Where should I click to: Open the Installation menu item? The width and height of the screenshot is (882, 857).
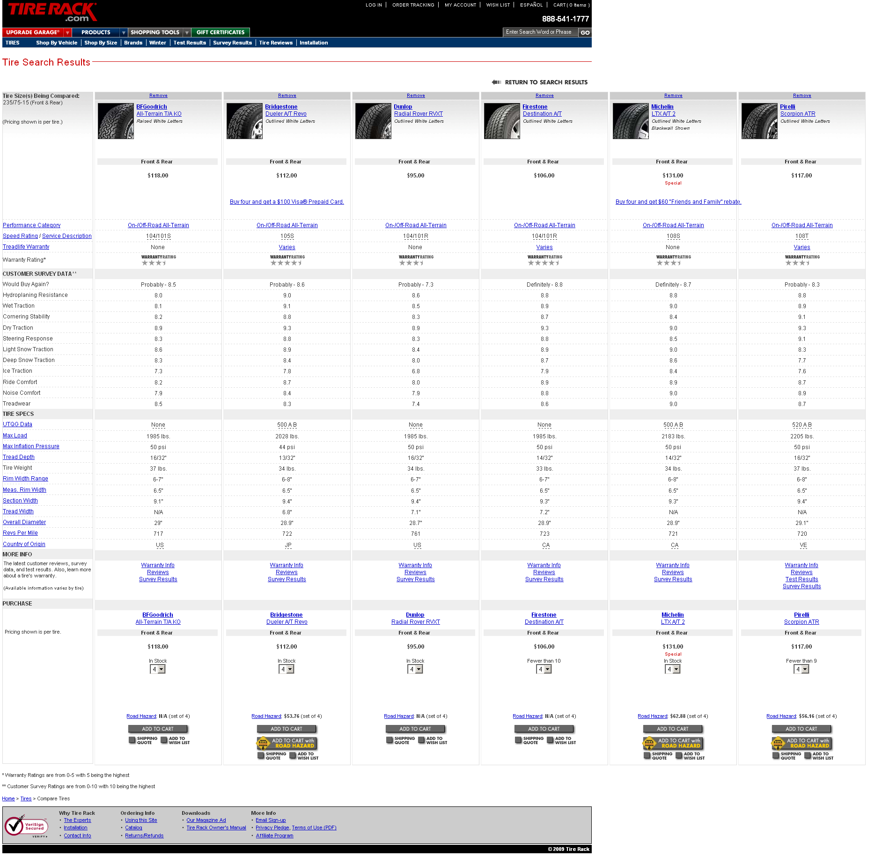[x=314, y=43]
